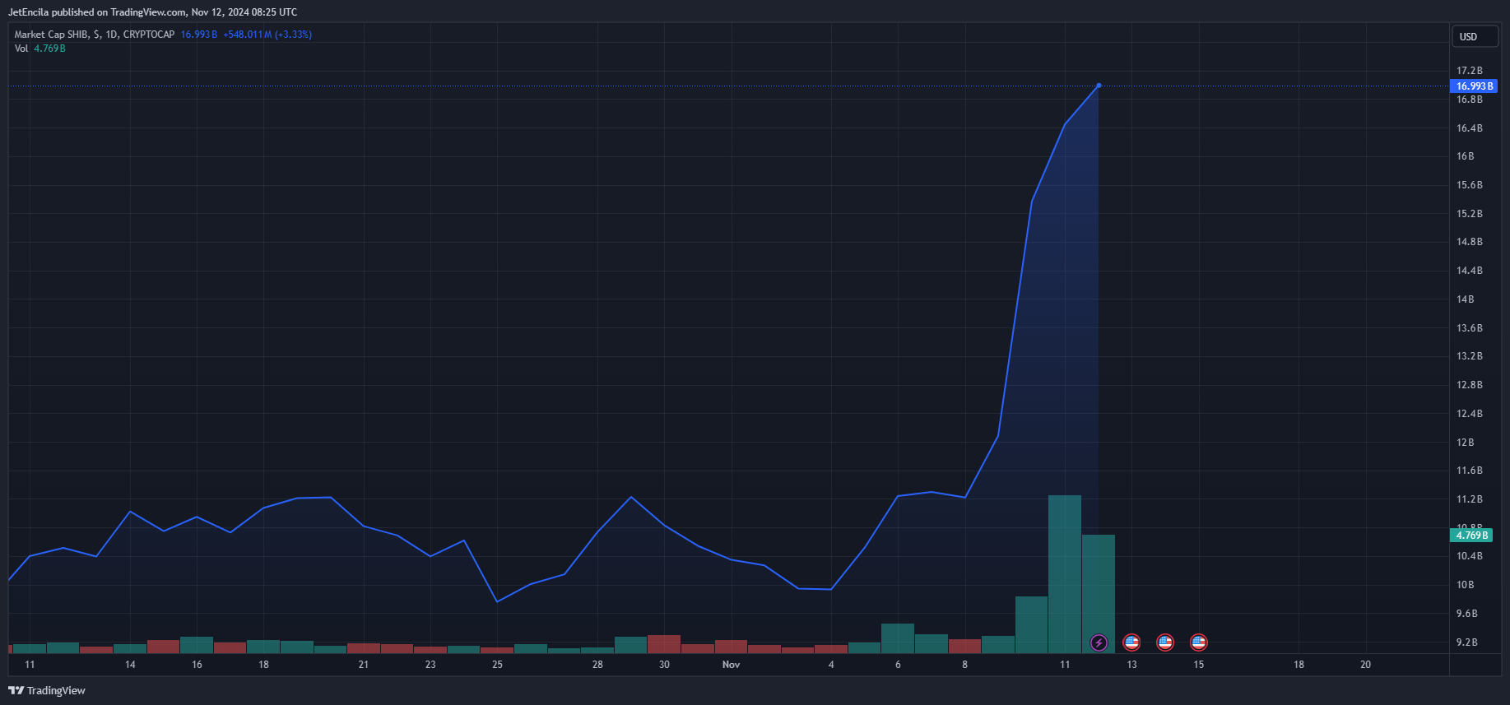The width and height of the screenshot is (1510, 705).
Task: Click the CRYPTOCAP exchange name in legend
Action: tap(149, 35)
